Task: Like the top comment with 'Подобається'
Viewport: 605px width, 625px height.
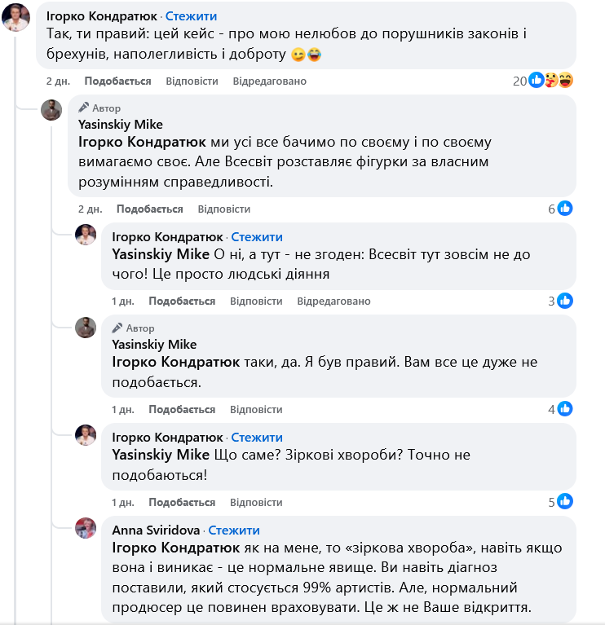Action: (x=117, y=81)
